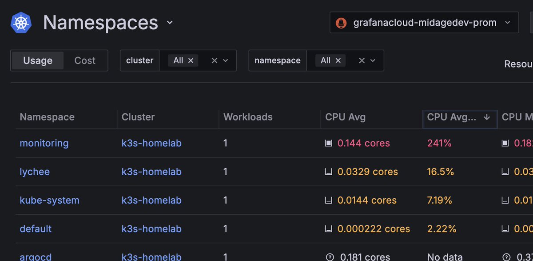This screenshot has height=261, width=533.
Task: Switch to the Cost view
Action: click(x=85, y=60)
